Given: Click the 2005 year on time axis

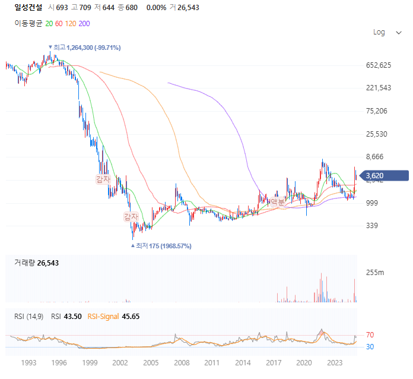Looking at the screenshot, I should 151,363.
